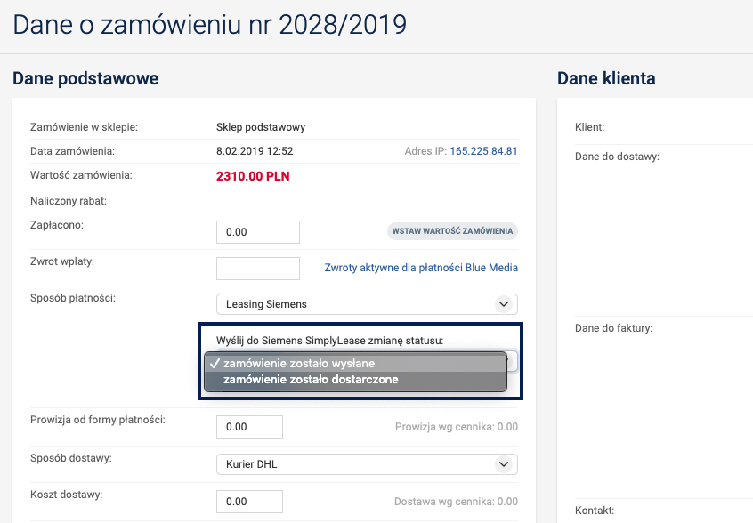Open the Zwroty aktywne dla płatności Blue Media link
Screen dimensions: 753x523
[421, 268]
